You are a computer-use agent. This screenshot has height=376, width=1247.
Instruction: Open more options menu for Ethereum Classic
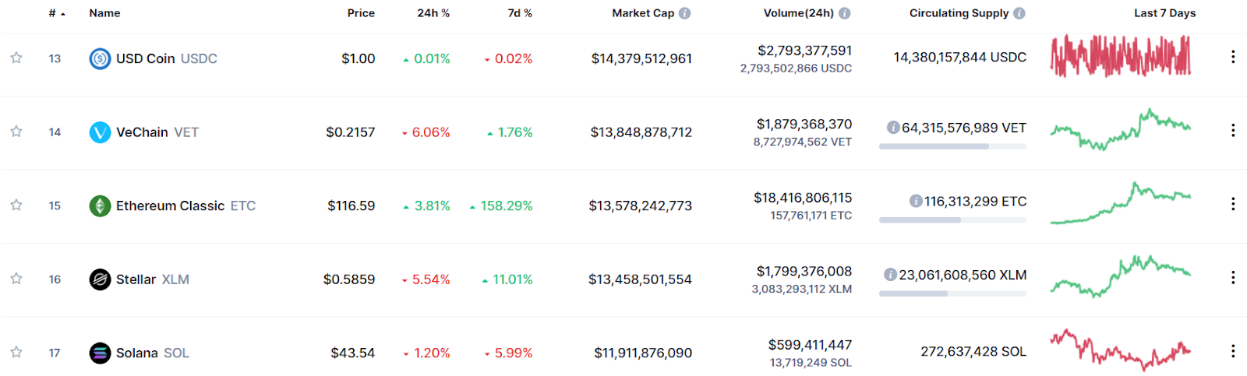pyautogui.click(x=1233, y=204)
